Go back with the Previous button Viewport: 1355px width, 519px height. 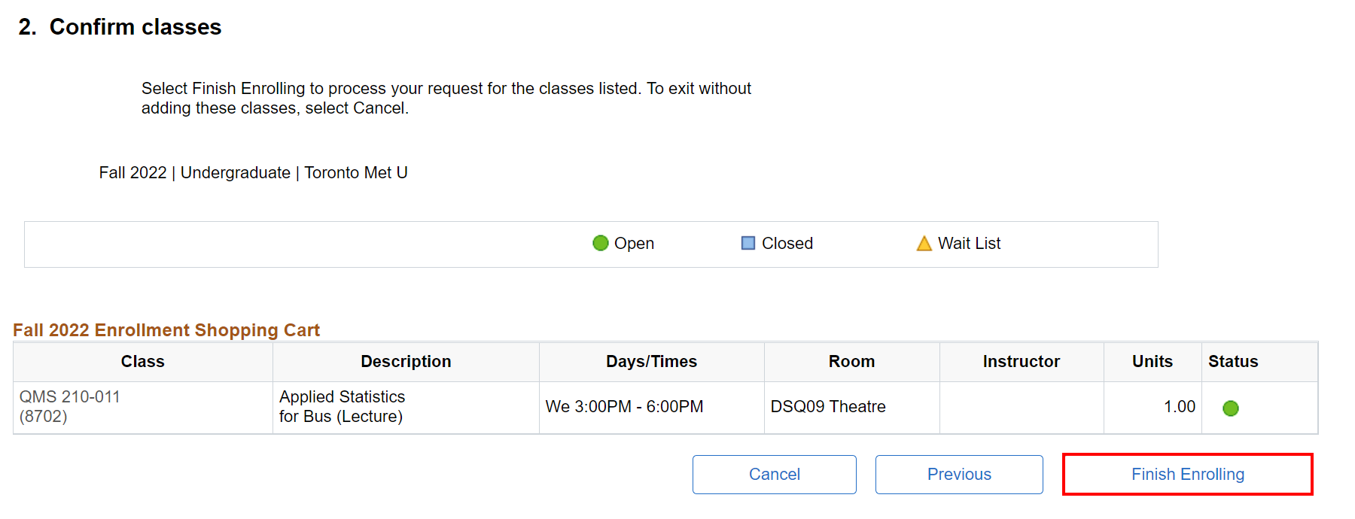point(958,475)
